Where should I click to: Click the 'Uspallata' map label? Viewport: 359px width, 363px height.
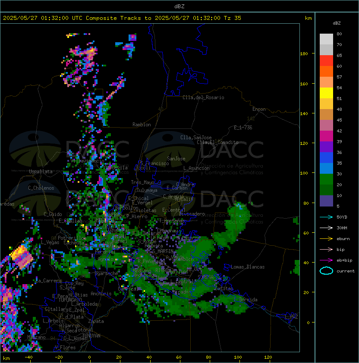tap(41, 172)
